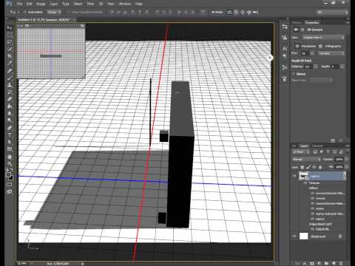Open the layer blend mode dropdown
This screenshot has height=266, width=355.
coord(306,160)
